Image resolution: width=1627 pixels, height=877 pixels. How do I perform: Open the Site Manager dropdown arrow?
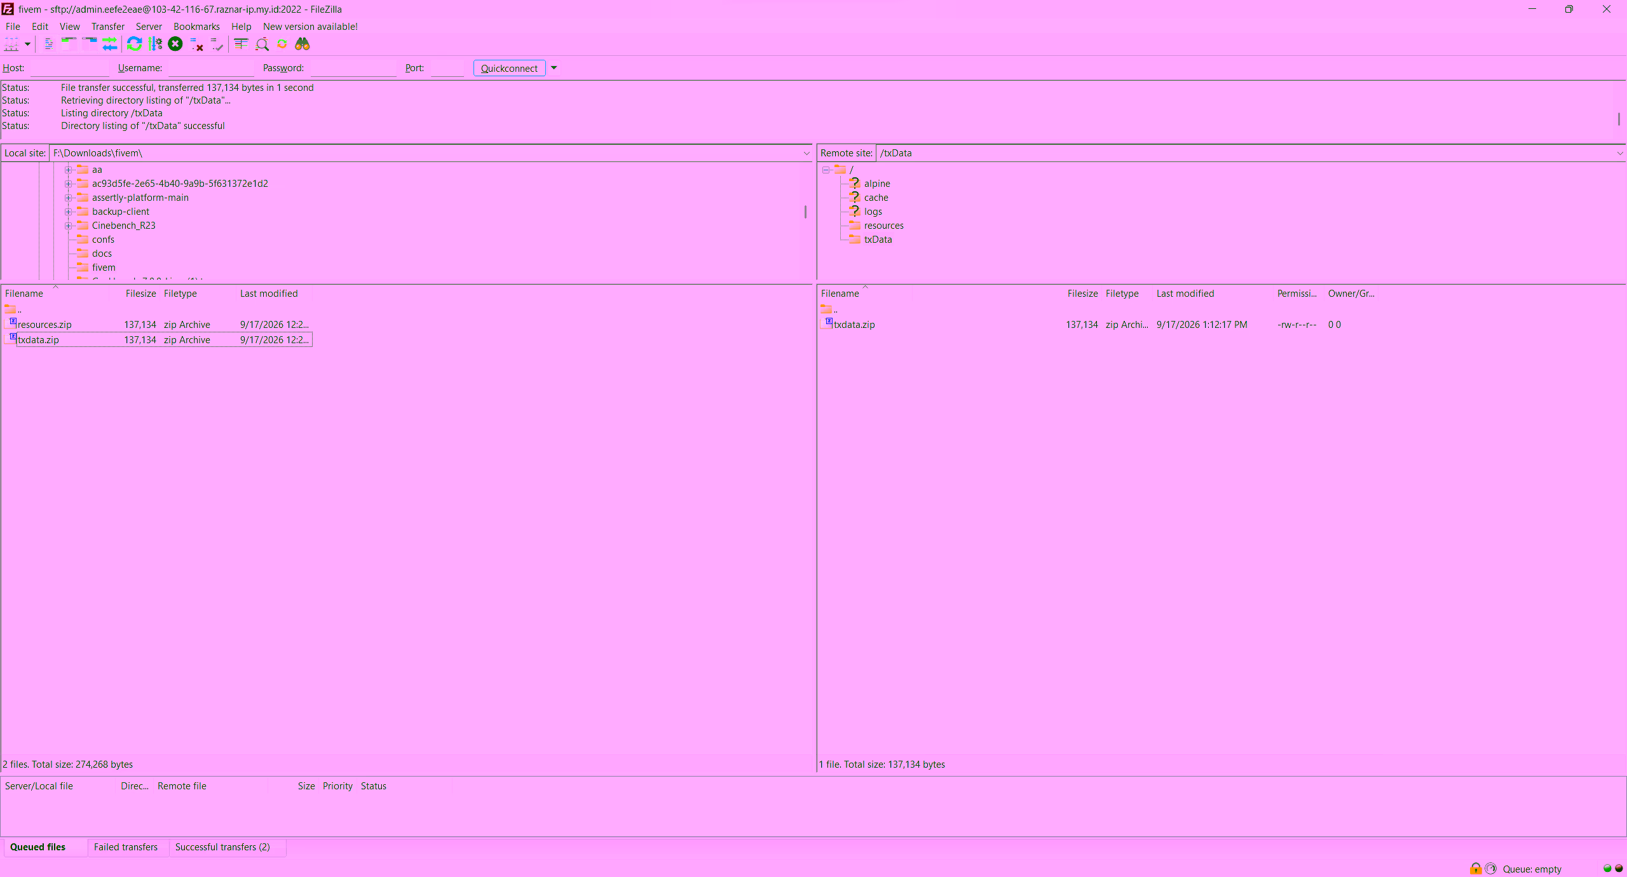(x=27, y=44)
